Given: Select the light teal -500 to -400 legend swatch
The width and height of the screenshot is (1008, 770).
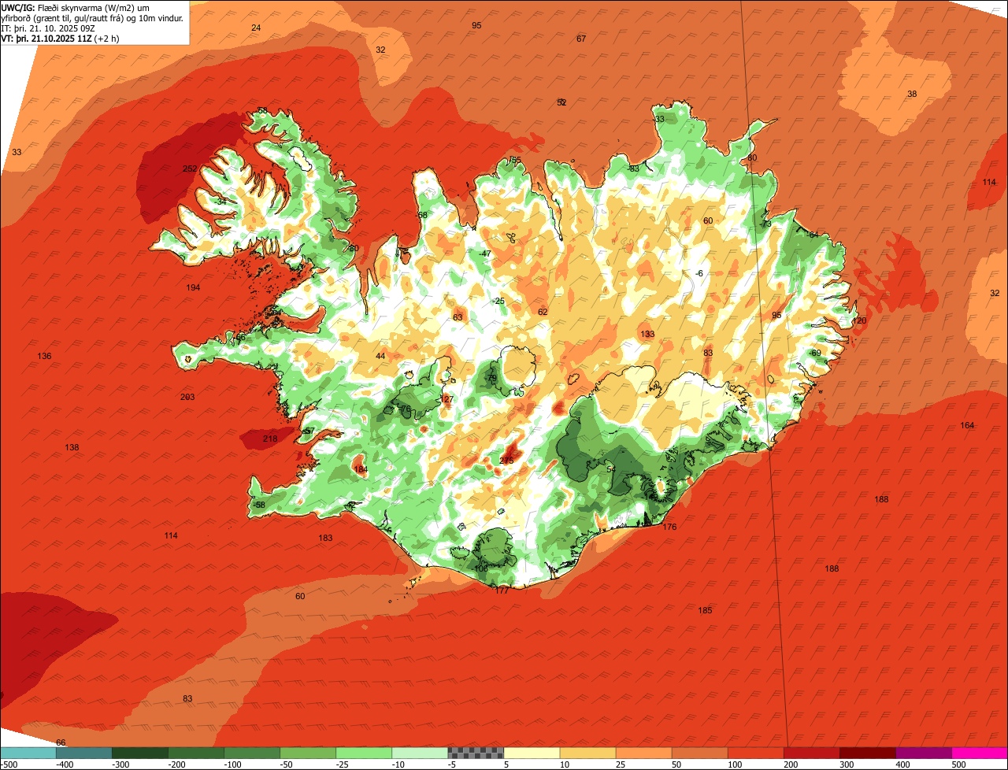Looking at the screenshot, I should [28, 752].
